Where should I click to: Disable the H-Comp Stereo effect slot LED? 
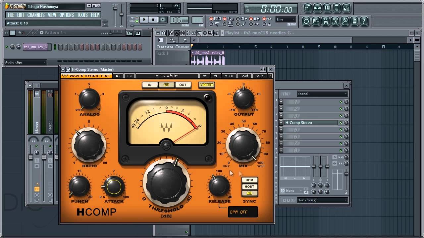(x=341, y=123)
